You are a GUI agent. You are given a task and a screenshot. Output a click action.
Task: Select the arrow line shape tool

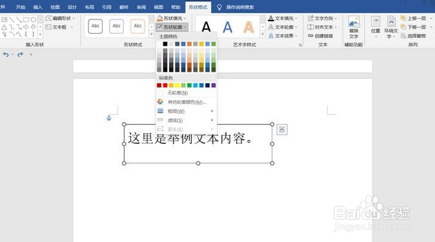tap(19, 19)
